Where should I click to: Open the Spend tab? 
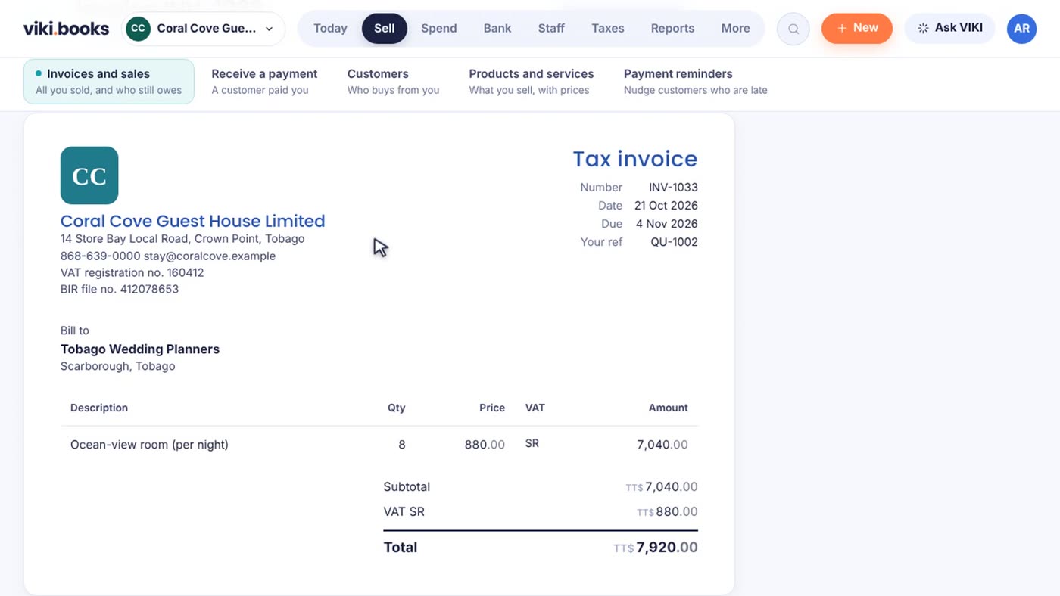439,29
